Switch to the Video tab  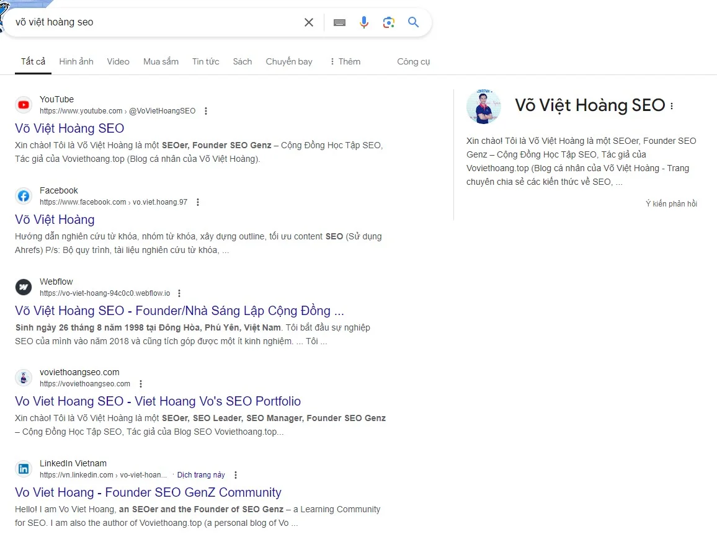click(x=118, y=61)
